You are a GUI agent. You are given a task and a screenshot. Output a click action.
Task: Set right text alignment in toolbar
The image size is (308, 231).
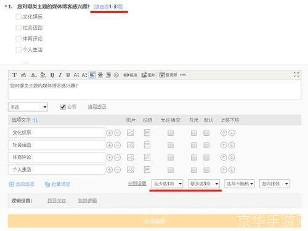coord(108,75)
